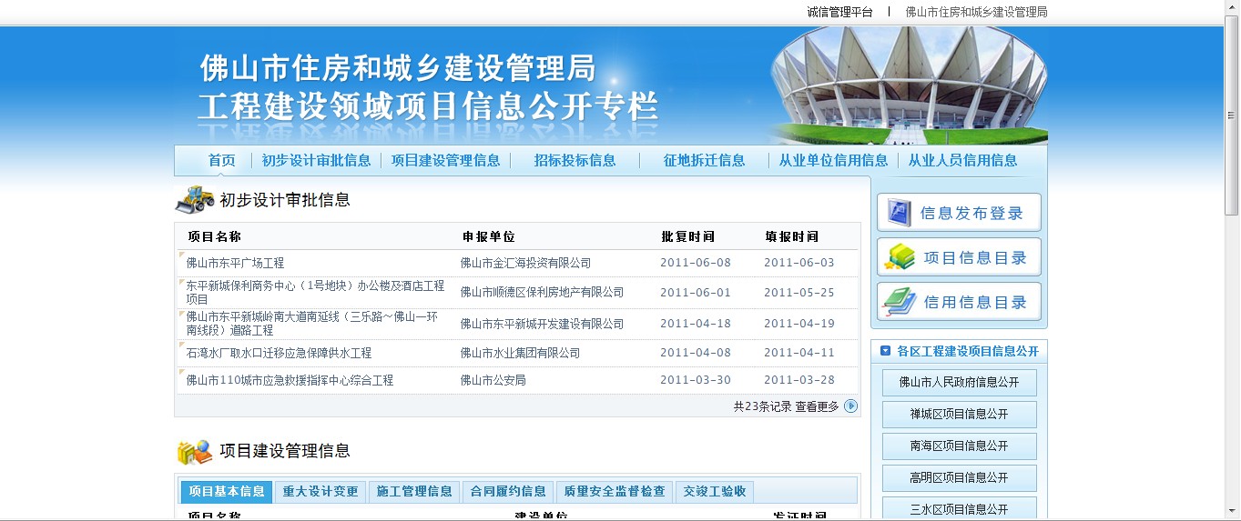
Task: Click the 南海区项目信息公开 button
Action: 959,446
